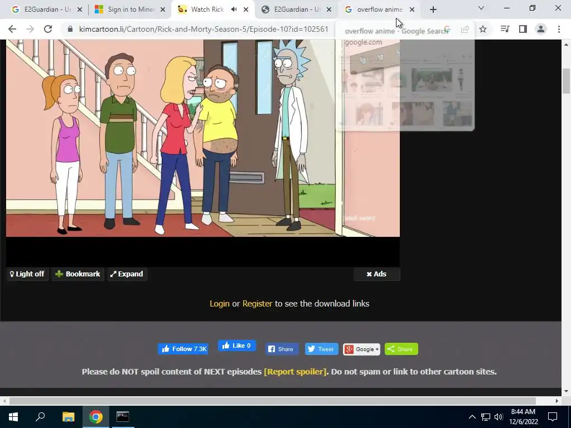Open tab search chevron
The width and height of the screenshot is (571, 428).
[481, 8]
